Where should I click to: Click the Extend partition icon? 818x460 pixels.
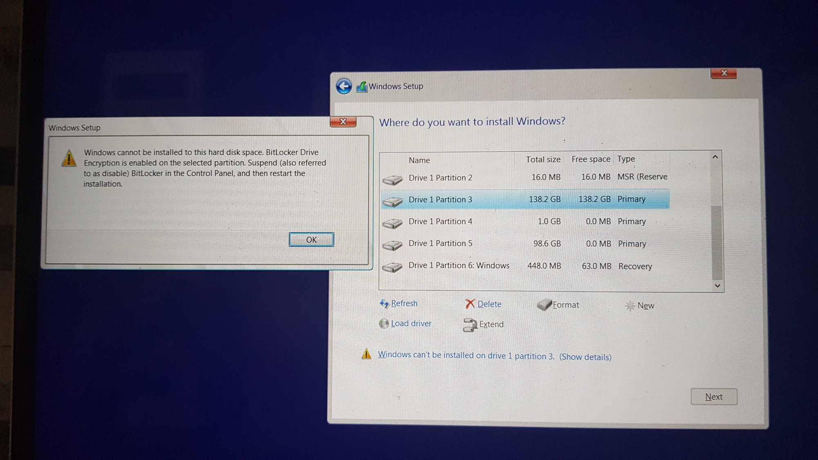(470, 325)
